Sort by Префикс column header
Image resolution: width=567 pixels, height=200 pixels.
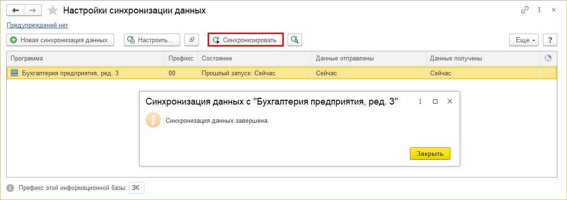tap(181, 59)
